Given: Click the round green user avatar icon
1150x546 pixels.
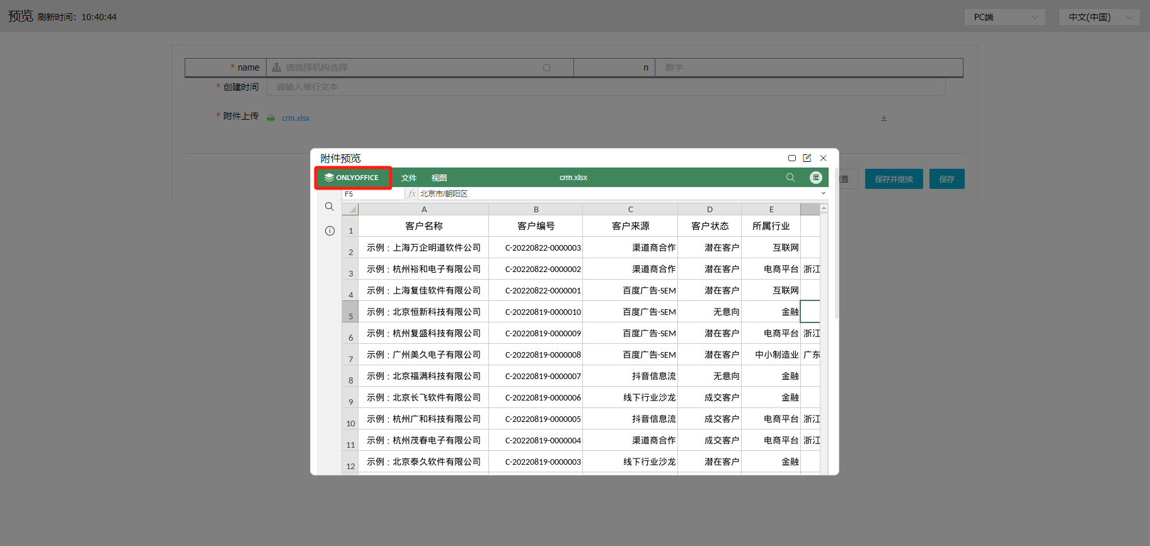Looking at the screenshot, I should click(x=815, y=178).
